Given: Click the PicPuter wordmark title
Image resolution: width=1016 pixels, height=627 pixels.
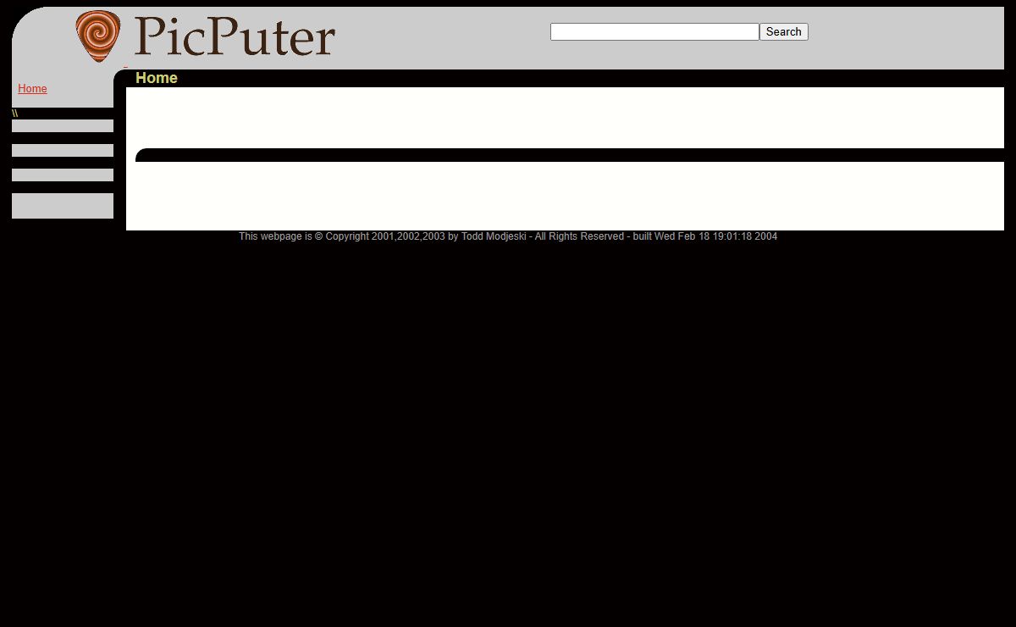Looking at the screenshot, I should tap(234, 37).
